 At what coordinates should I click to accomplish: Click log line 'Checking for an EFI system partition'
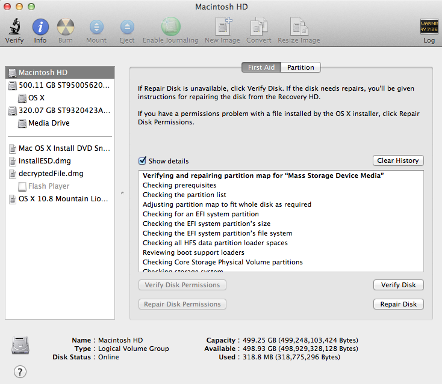[201, 214]
